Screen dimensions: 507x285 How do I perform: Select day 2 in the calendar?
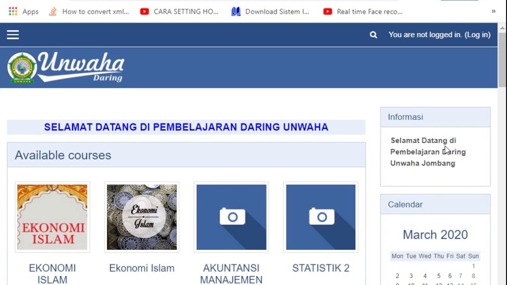397,276
